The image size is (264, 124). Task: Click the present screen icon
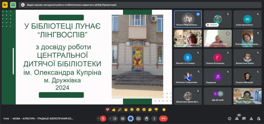[138, 119]
